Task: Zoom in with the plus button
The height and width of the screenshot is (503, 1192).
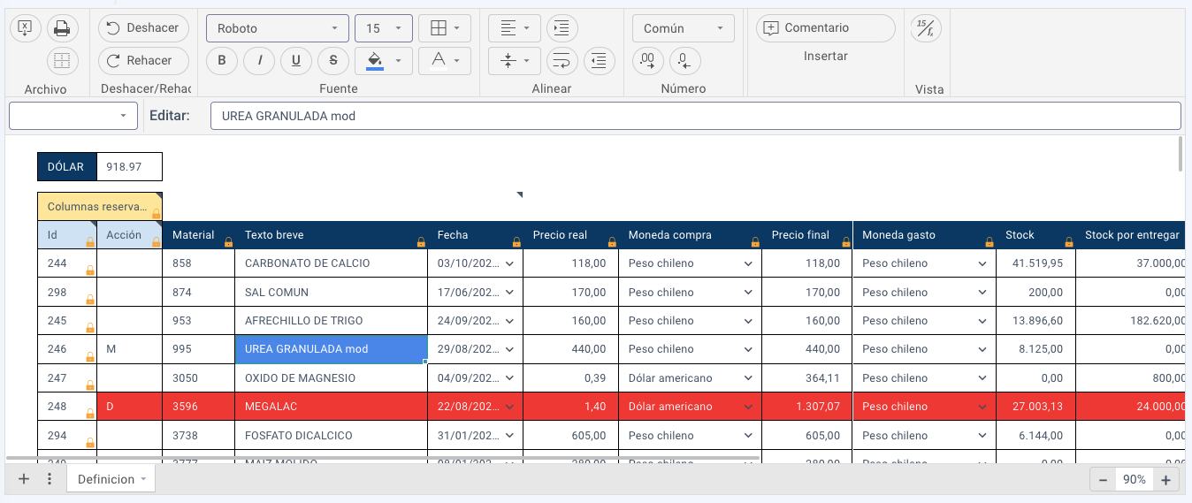Action: [1165, 480]
